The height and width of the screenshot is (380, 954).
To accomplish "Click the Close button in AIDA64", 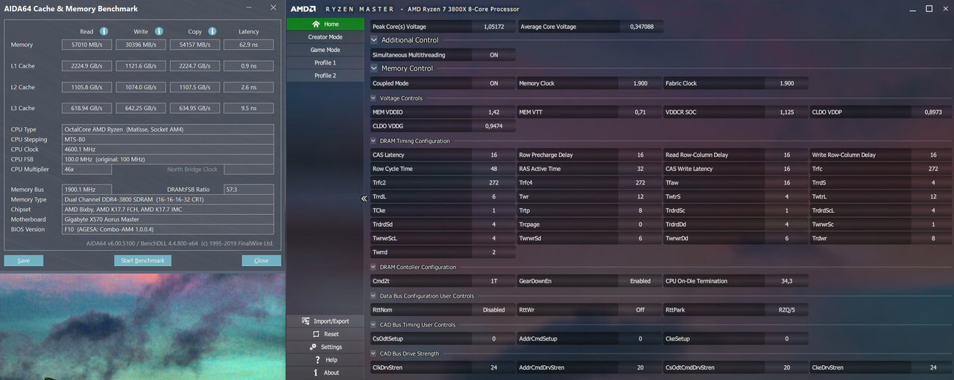I will pyautogui.click(x=262, y=261).
